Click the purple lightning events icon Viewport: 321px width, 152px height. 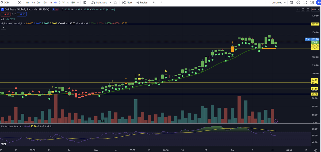click(x=276, y=121)
